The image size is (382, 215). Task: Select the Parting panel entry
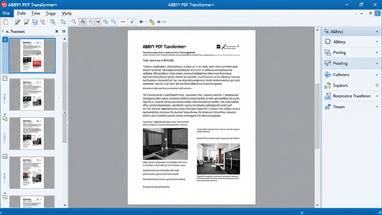[x=351, y=52]
